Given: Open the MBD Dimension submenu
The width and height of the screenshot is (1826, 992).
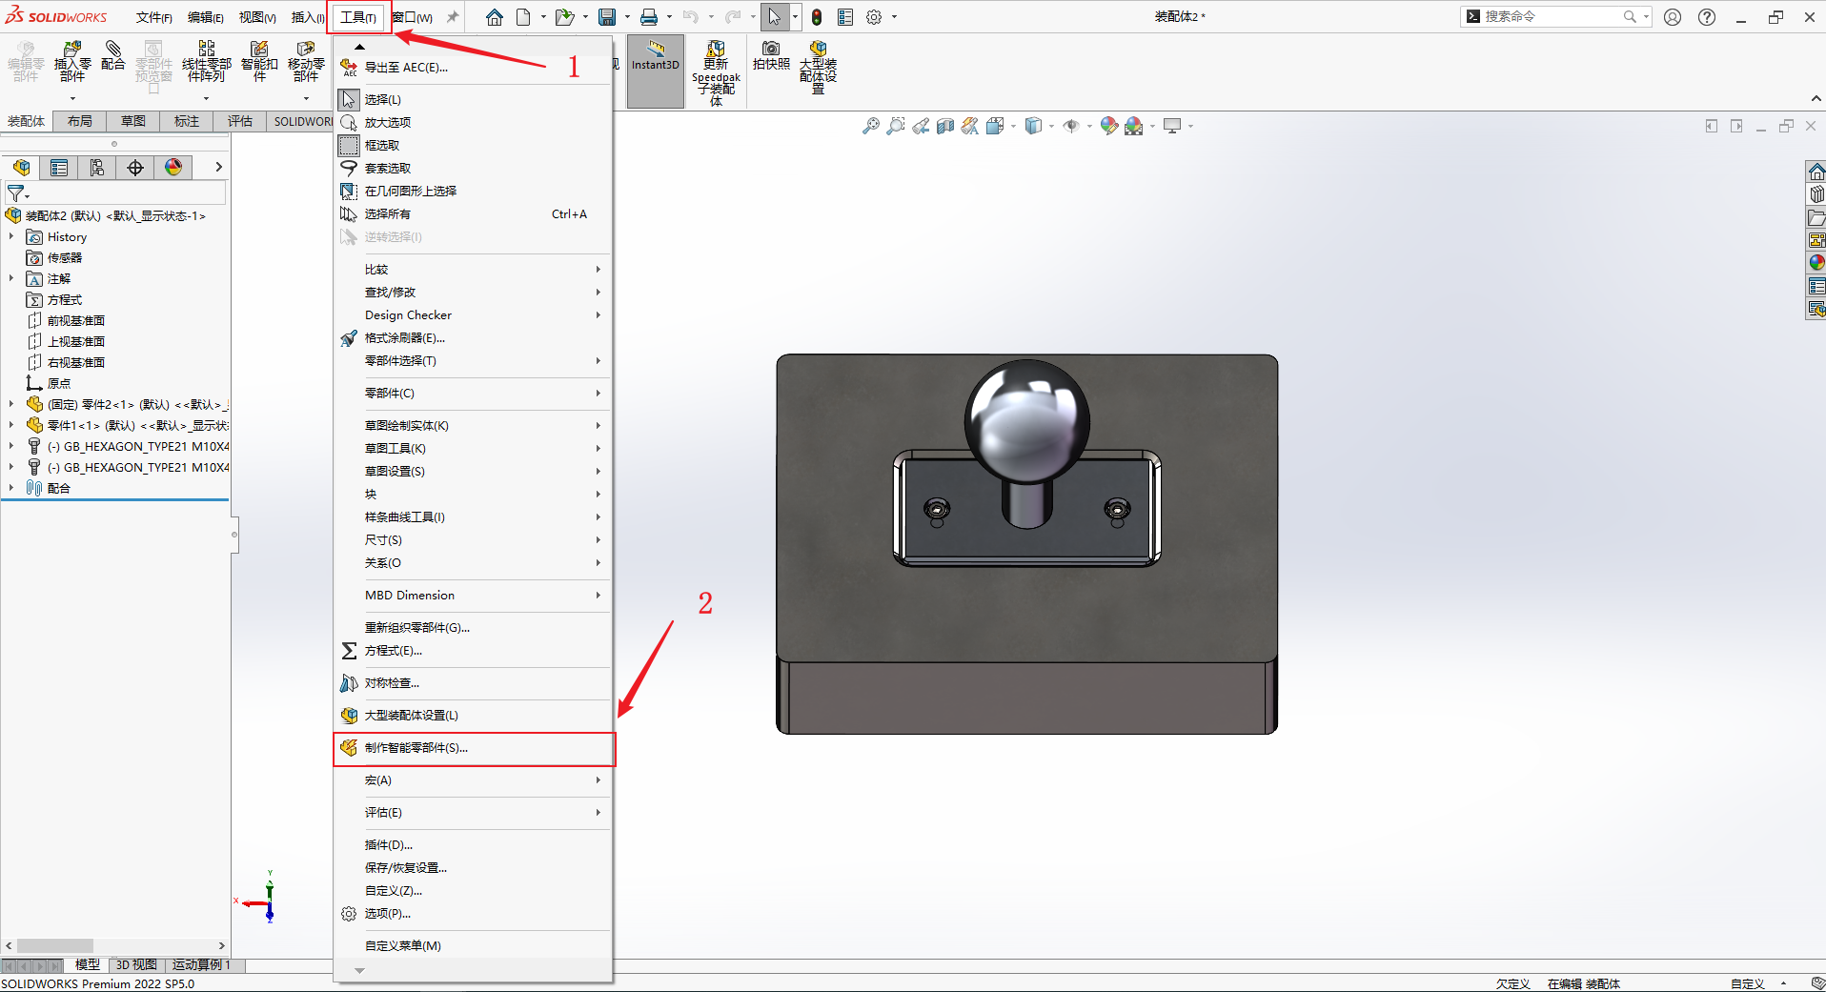Looking at the screenshot, I should click(x=473, y=595).
